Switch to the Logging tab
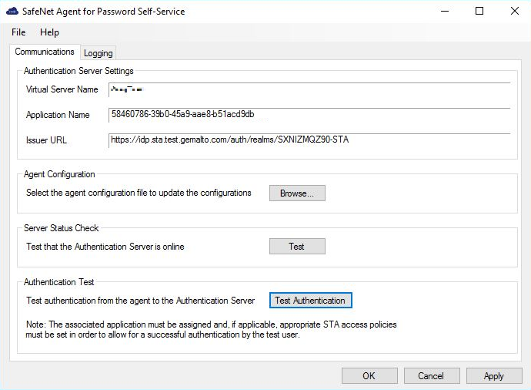The image size is (531, 390). [x=99, y=53]
